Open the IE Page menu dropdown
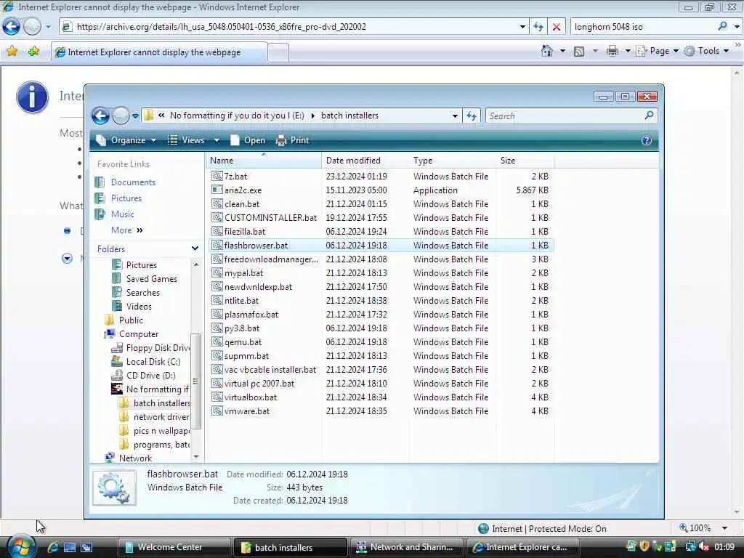This screenshot has width=744, height=558. pyautogui.click(x=657, y=51)
